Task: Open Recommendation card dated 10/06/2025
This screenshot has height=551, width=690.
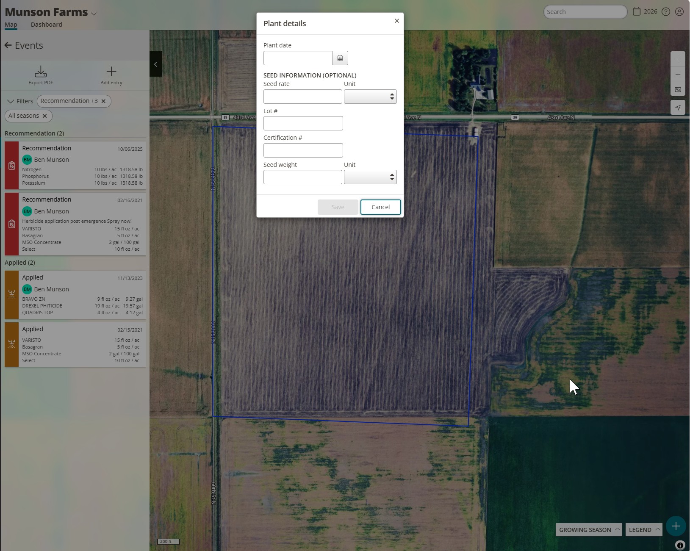Action: (75, 165)
